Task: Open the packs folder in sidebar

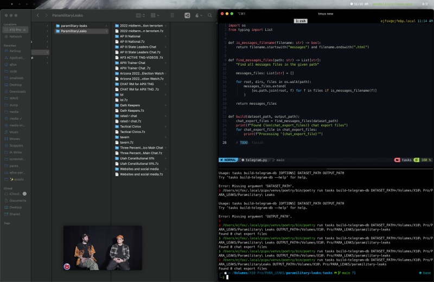Action: 15,166
